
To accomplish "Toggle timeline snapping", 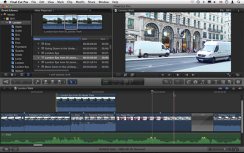I will pos(240,89).
